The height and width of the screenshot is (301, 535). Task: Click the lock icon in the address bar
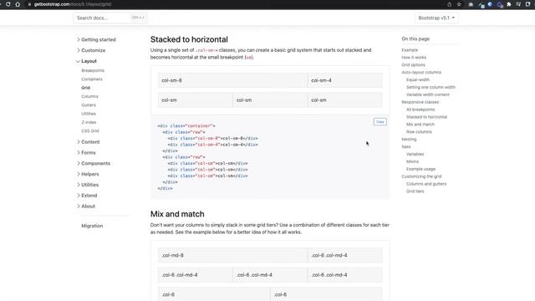[x=30, y=4]
